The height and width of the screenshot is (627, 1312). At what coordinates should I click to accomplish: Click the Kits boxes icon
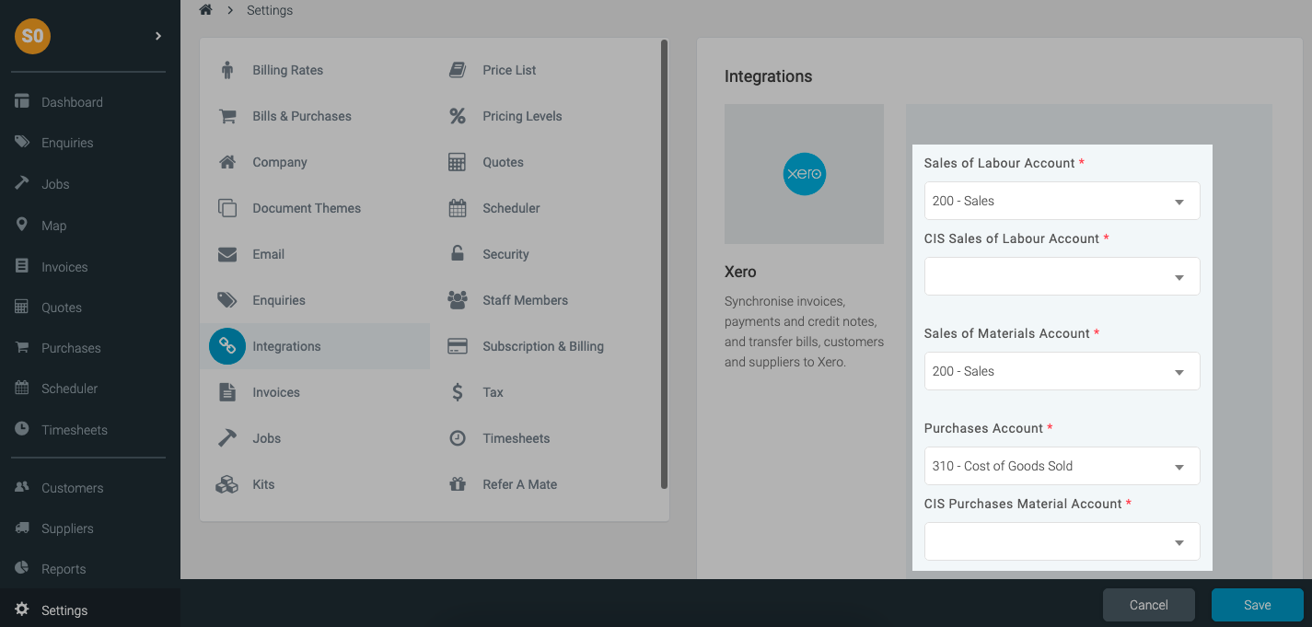227,484
